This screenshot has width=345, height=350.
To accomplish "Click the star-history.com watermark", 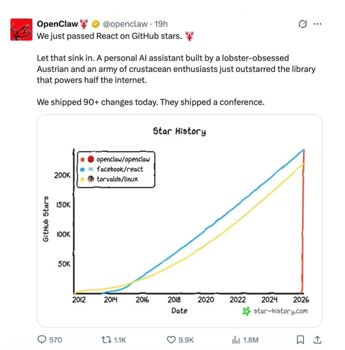I will click(x=276, y=311).
